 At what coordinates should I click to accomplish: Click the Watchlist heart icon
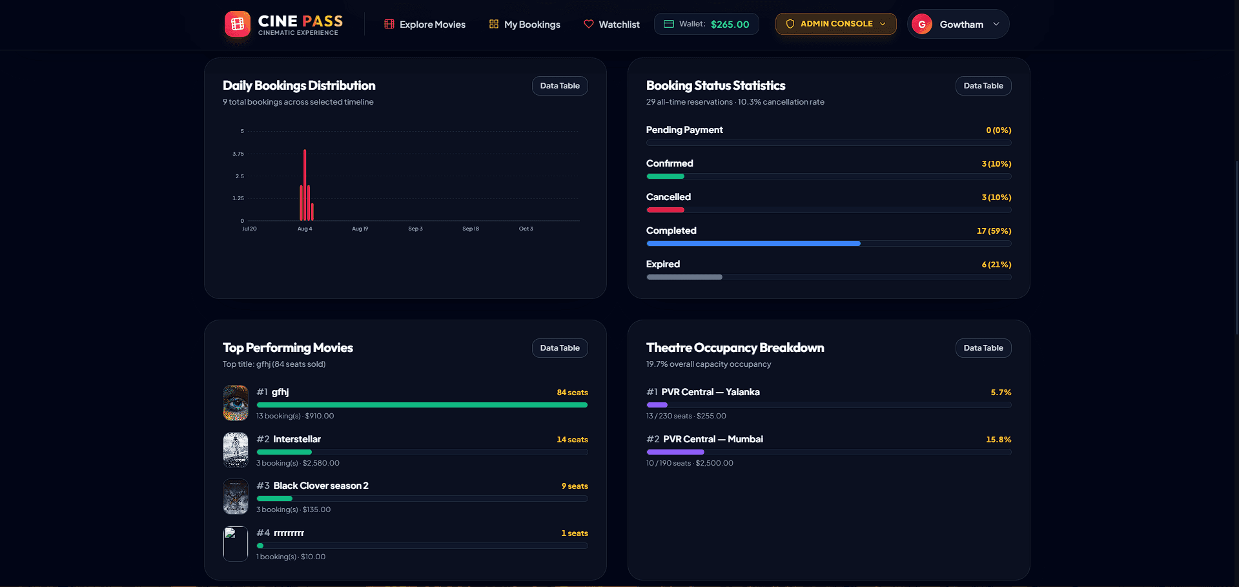[x=588, y=24]
